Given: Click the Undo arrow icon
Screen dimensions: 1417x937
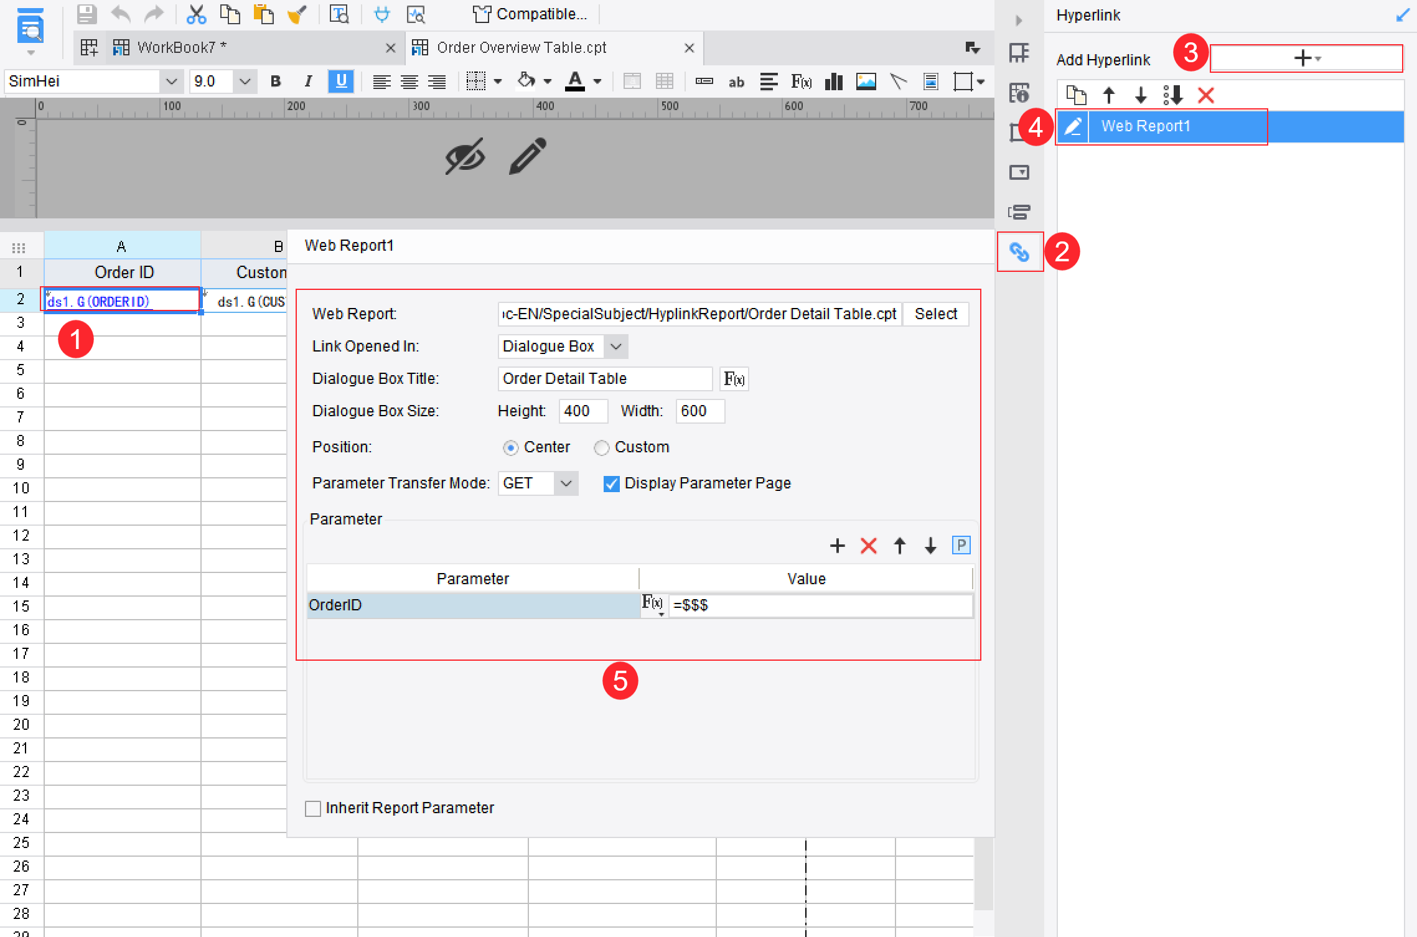Looking at the screenshot, I should [x=121, y=14].
